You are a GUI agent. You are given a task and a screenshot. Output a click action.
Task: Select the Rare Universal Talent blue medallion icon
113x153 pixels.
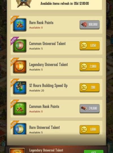click(20, 129)
